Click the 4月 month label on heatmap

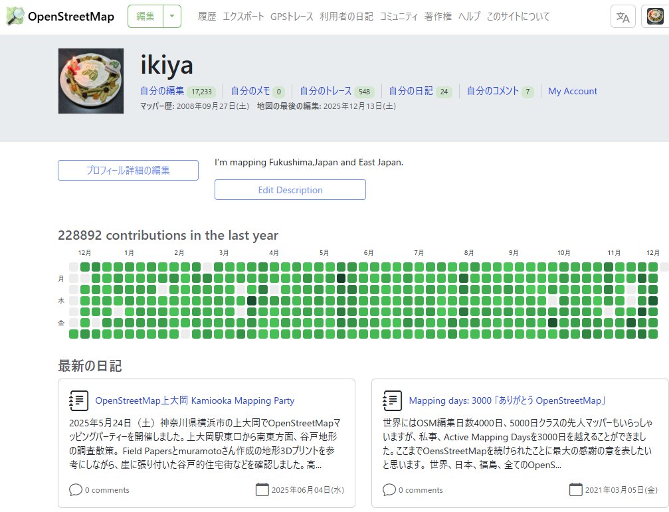pyautogui.click(x=274, y=253)
